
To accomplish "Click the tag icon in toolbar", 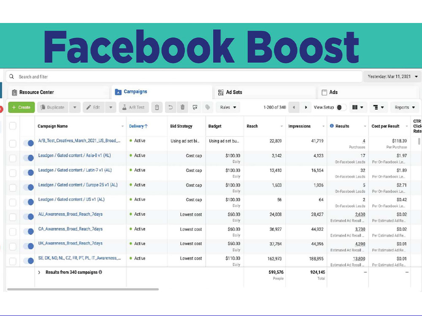I will [208, 107].
